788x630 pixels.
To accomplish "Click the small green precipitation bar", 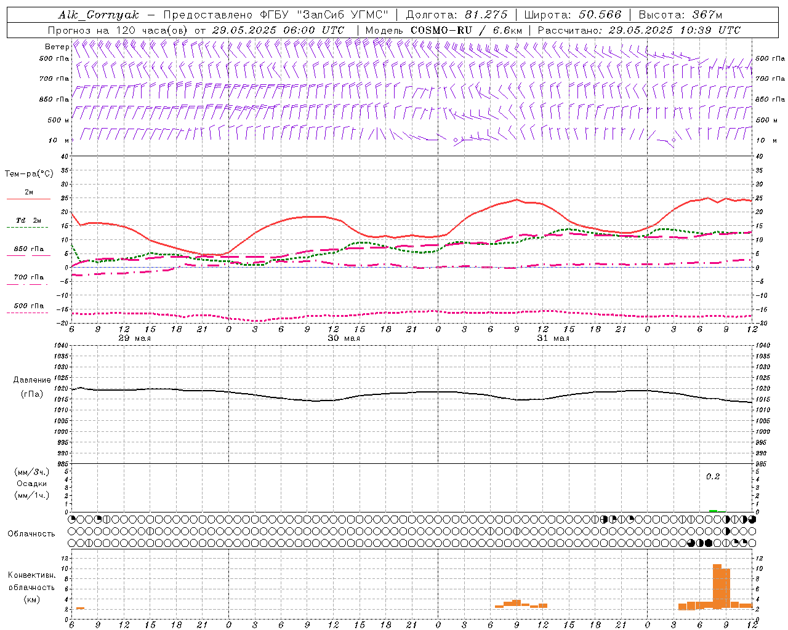I will (713, 511).
